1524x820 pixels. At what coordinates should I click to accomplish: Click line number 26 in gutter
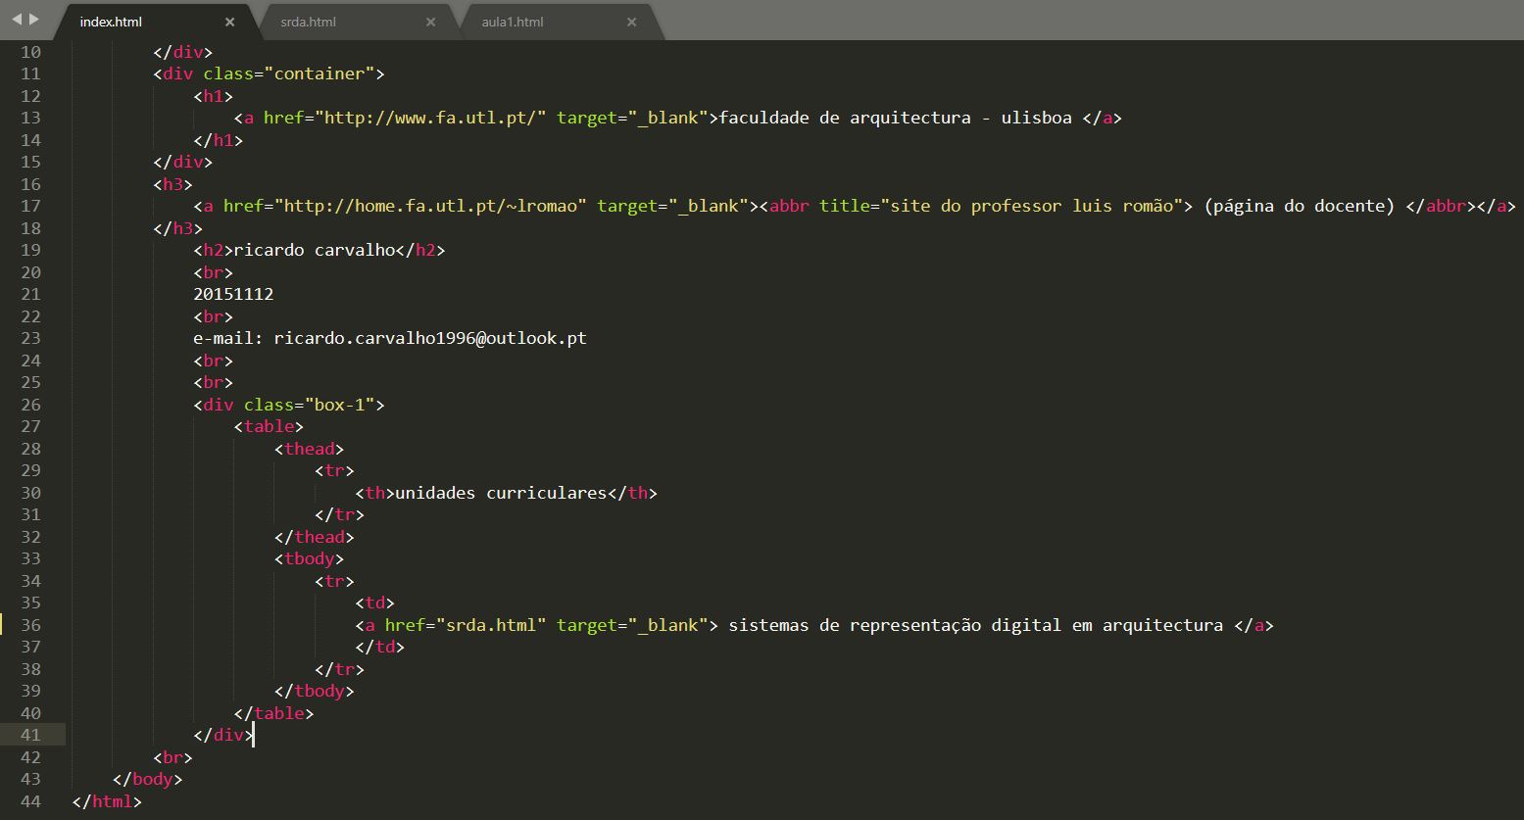[31, 405]
